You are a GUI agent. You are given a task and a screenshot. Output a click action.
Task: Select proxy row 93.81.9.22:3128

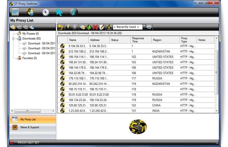click(136, 94)
